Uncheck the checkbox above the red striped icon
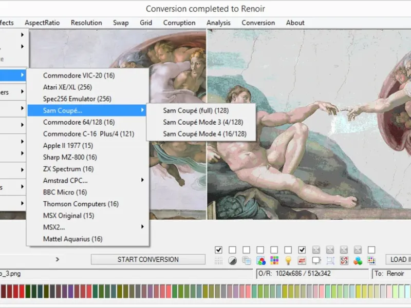The height and width of the screenshot is (308, 411). pos(302,250)
